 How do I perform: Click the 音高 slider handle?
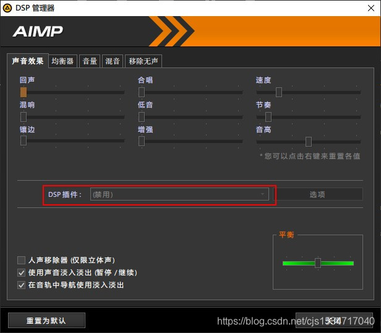tap(309, 142)
